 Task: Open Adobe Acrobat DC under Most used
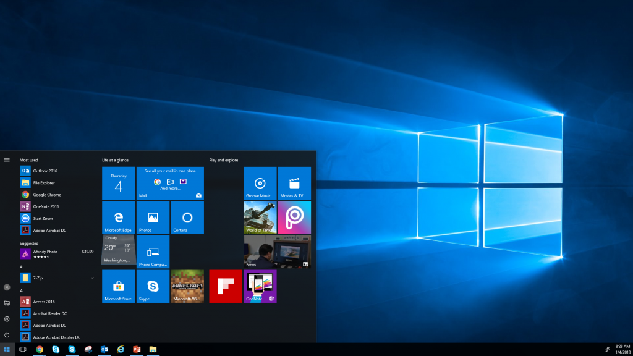click(57, 231)
